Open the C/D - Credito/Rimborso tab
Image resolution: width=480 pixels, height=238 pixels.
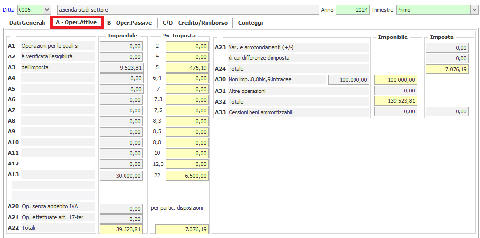(x=195, y=22)
